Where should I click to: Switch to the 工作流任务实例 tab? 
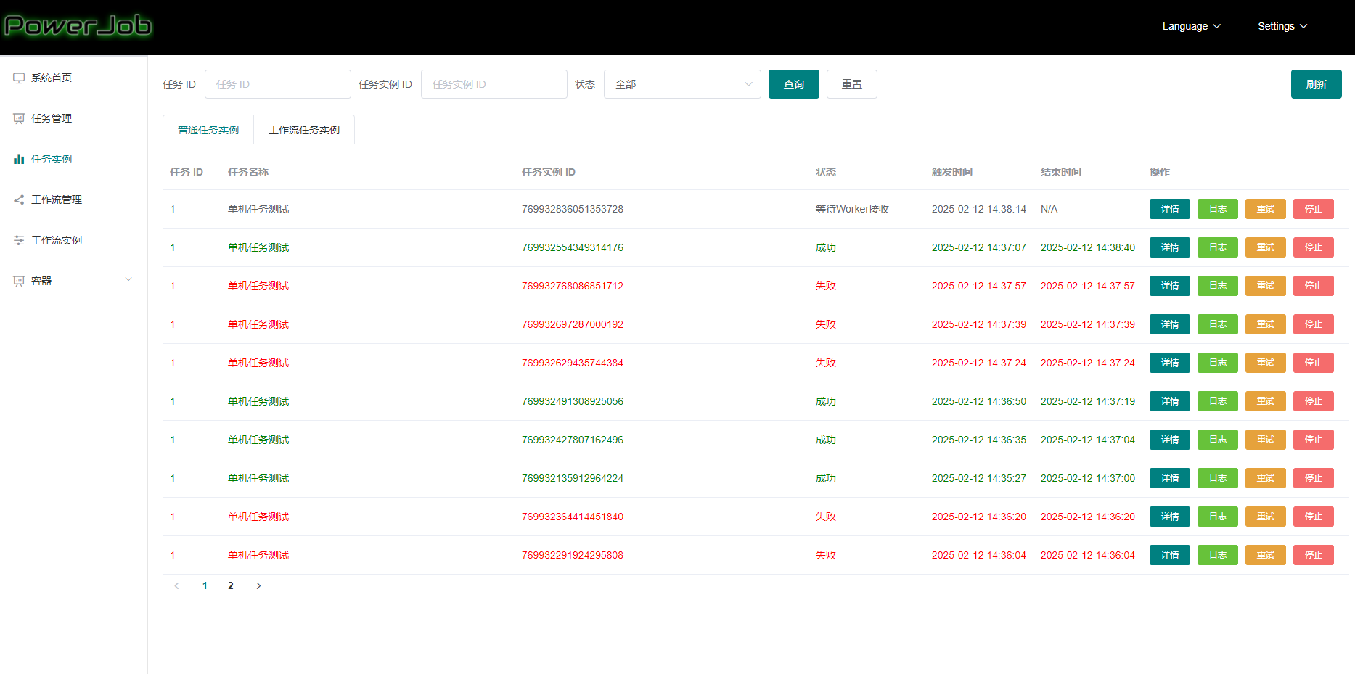pos(304,131)
